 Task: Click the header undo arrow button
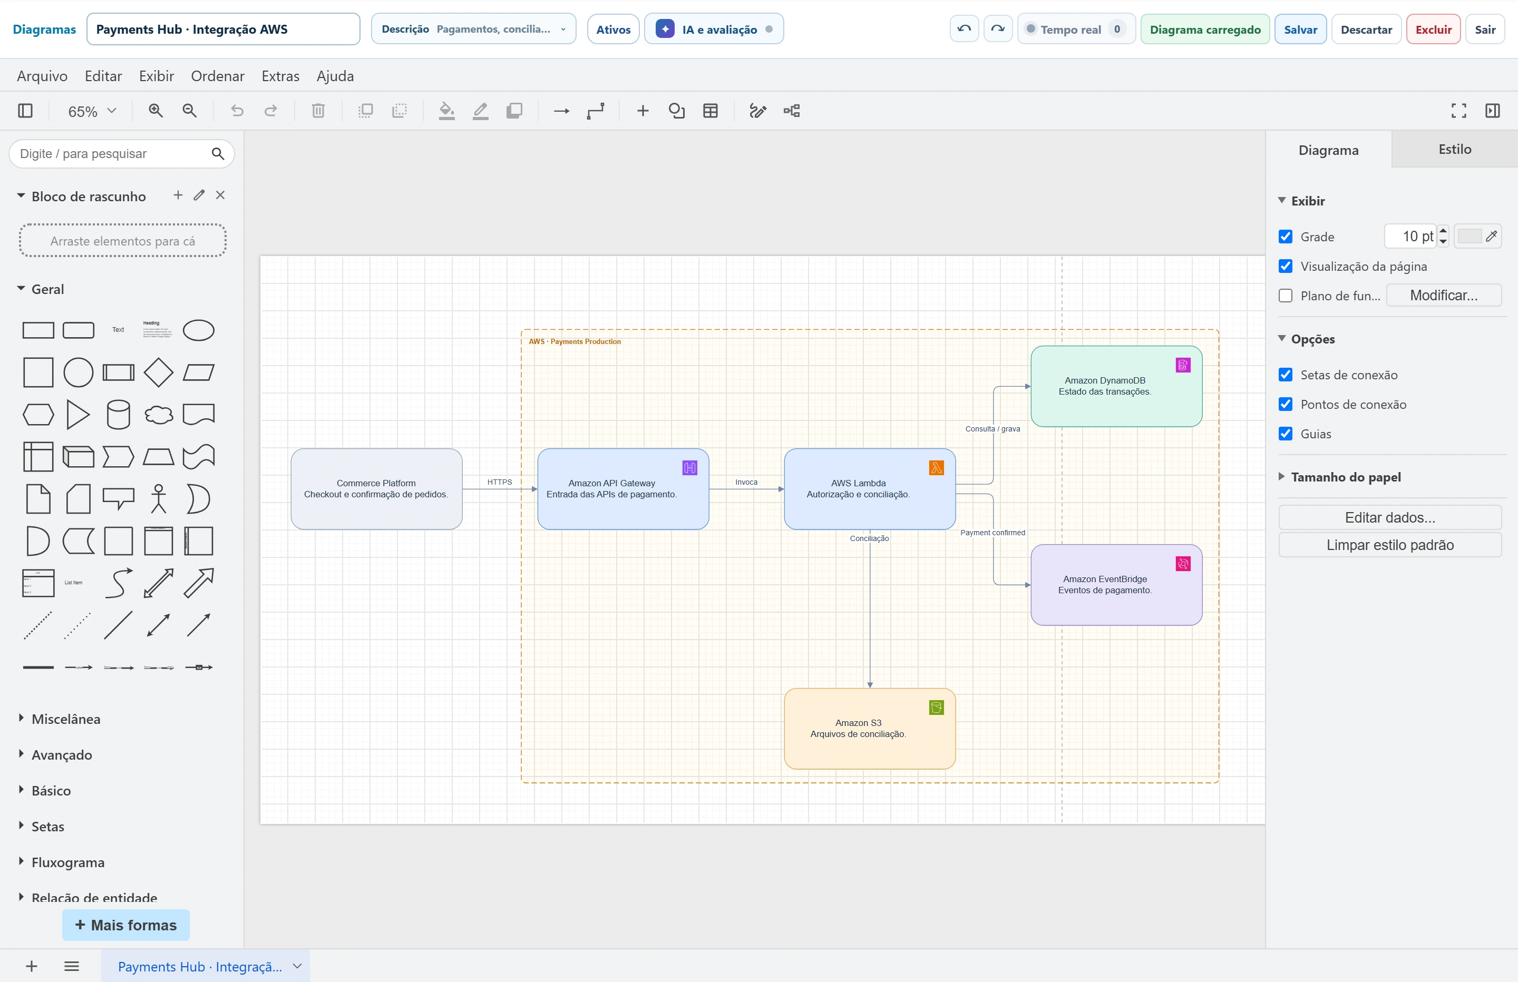(x=964, y=30)
